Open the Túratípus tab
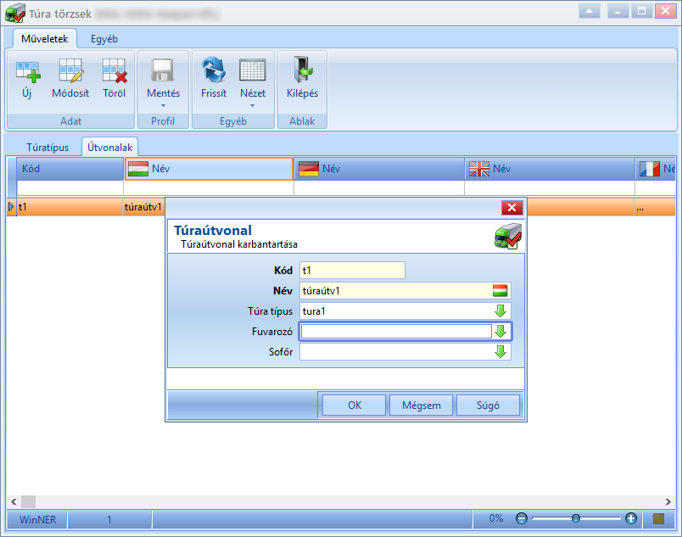This screenshot has width=682, height=537. [48, 148]
